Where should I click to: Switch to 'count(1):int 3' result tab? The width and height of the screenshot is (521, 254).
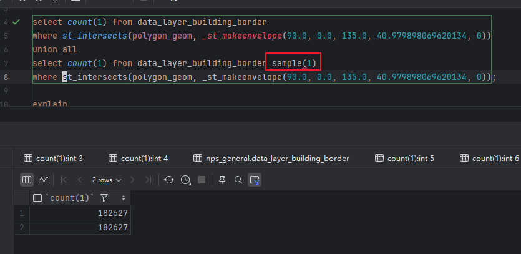54,159
